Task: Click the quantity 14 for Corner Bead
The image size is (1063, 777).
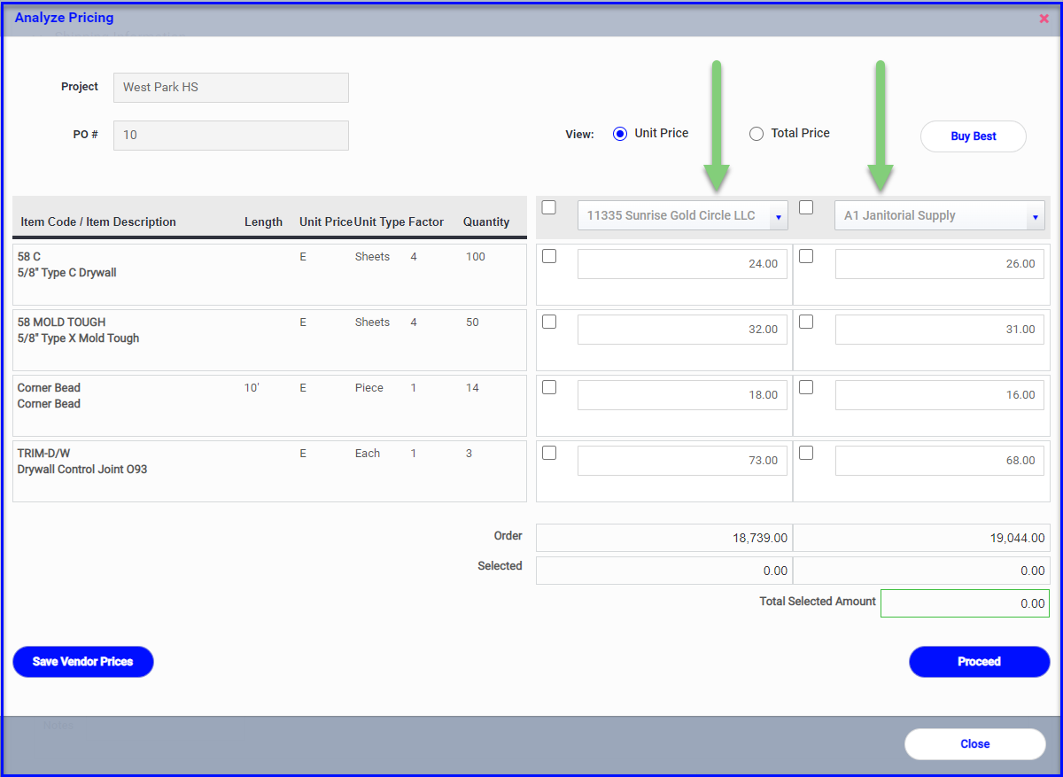Action: 472,388
